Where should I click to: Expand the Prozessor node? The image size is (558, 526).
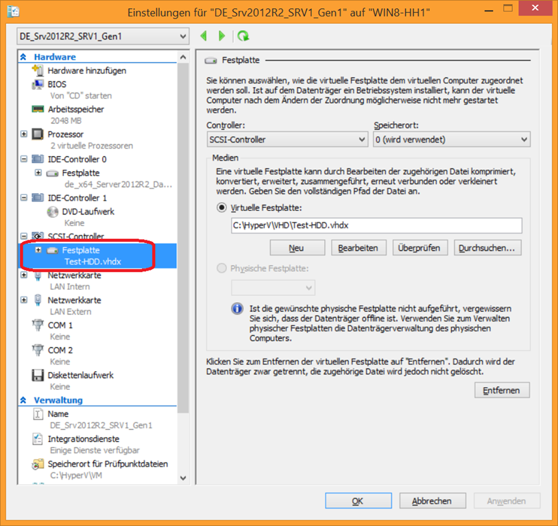pos(24,134)
